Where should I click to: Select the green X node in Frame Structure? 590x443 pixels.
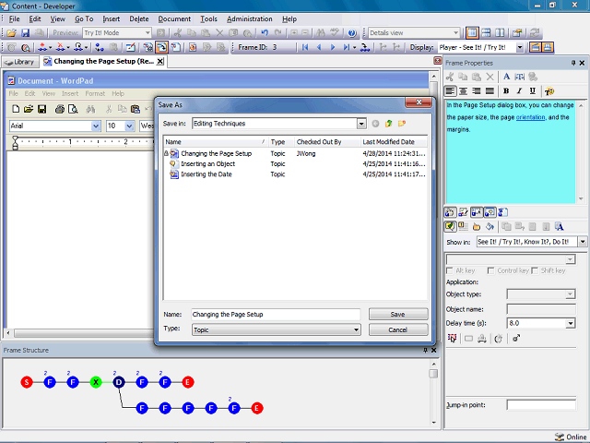pos(96,382)
